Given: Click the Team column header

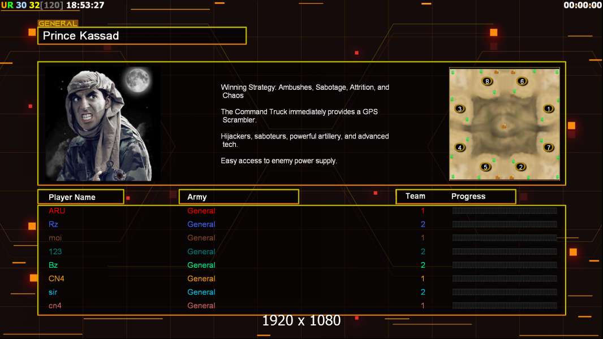Looking at the screenshot, I should pos(415,196).
